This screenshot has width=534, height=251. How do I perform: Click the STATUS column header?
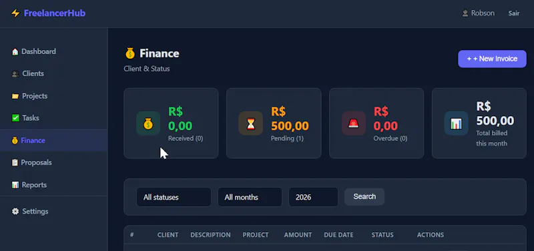[382, 235]
